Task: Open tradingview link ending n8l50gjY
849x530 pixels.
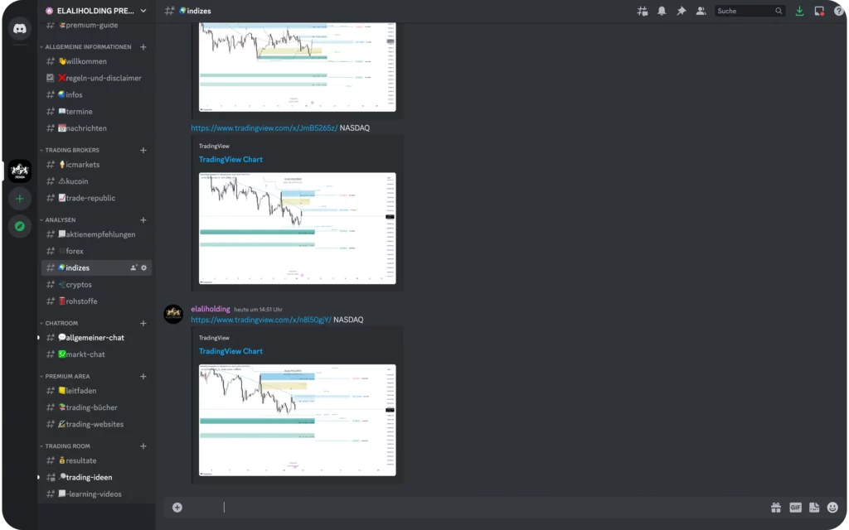Action: [261, 320]
